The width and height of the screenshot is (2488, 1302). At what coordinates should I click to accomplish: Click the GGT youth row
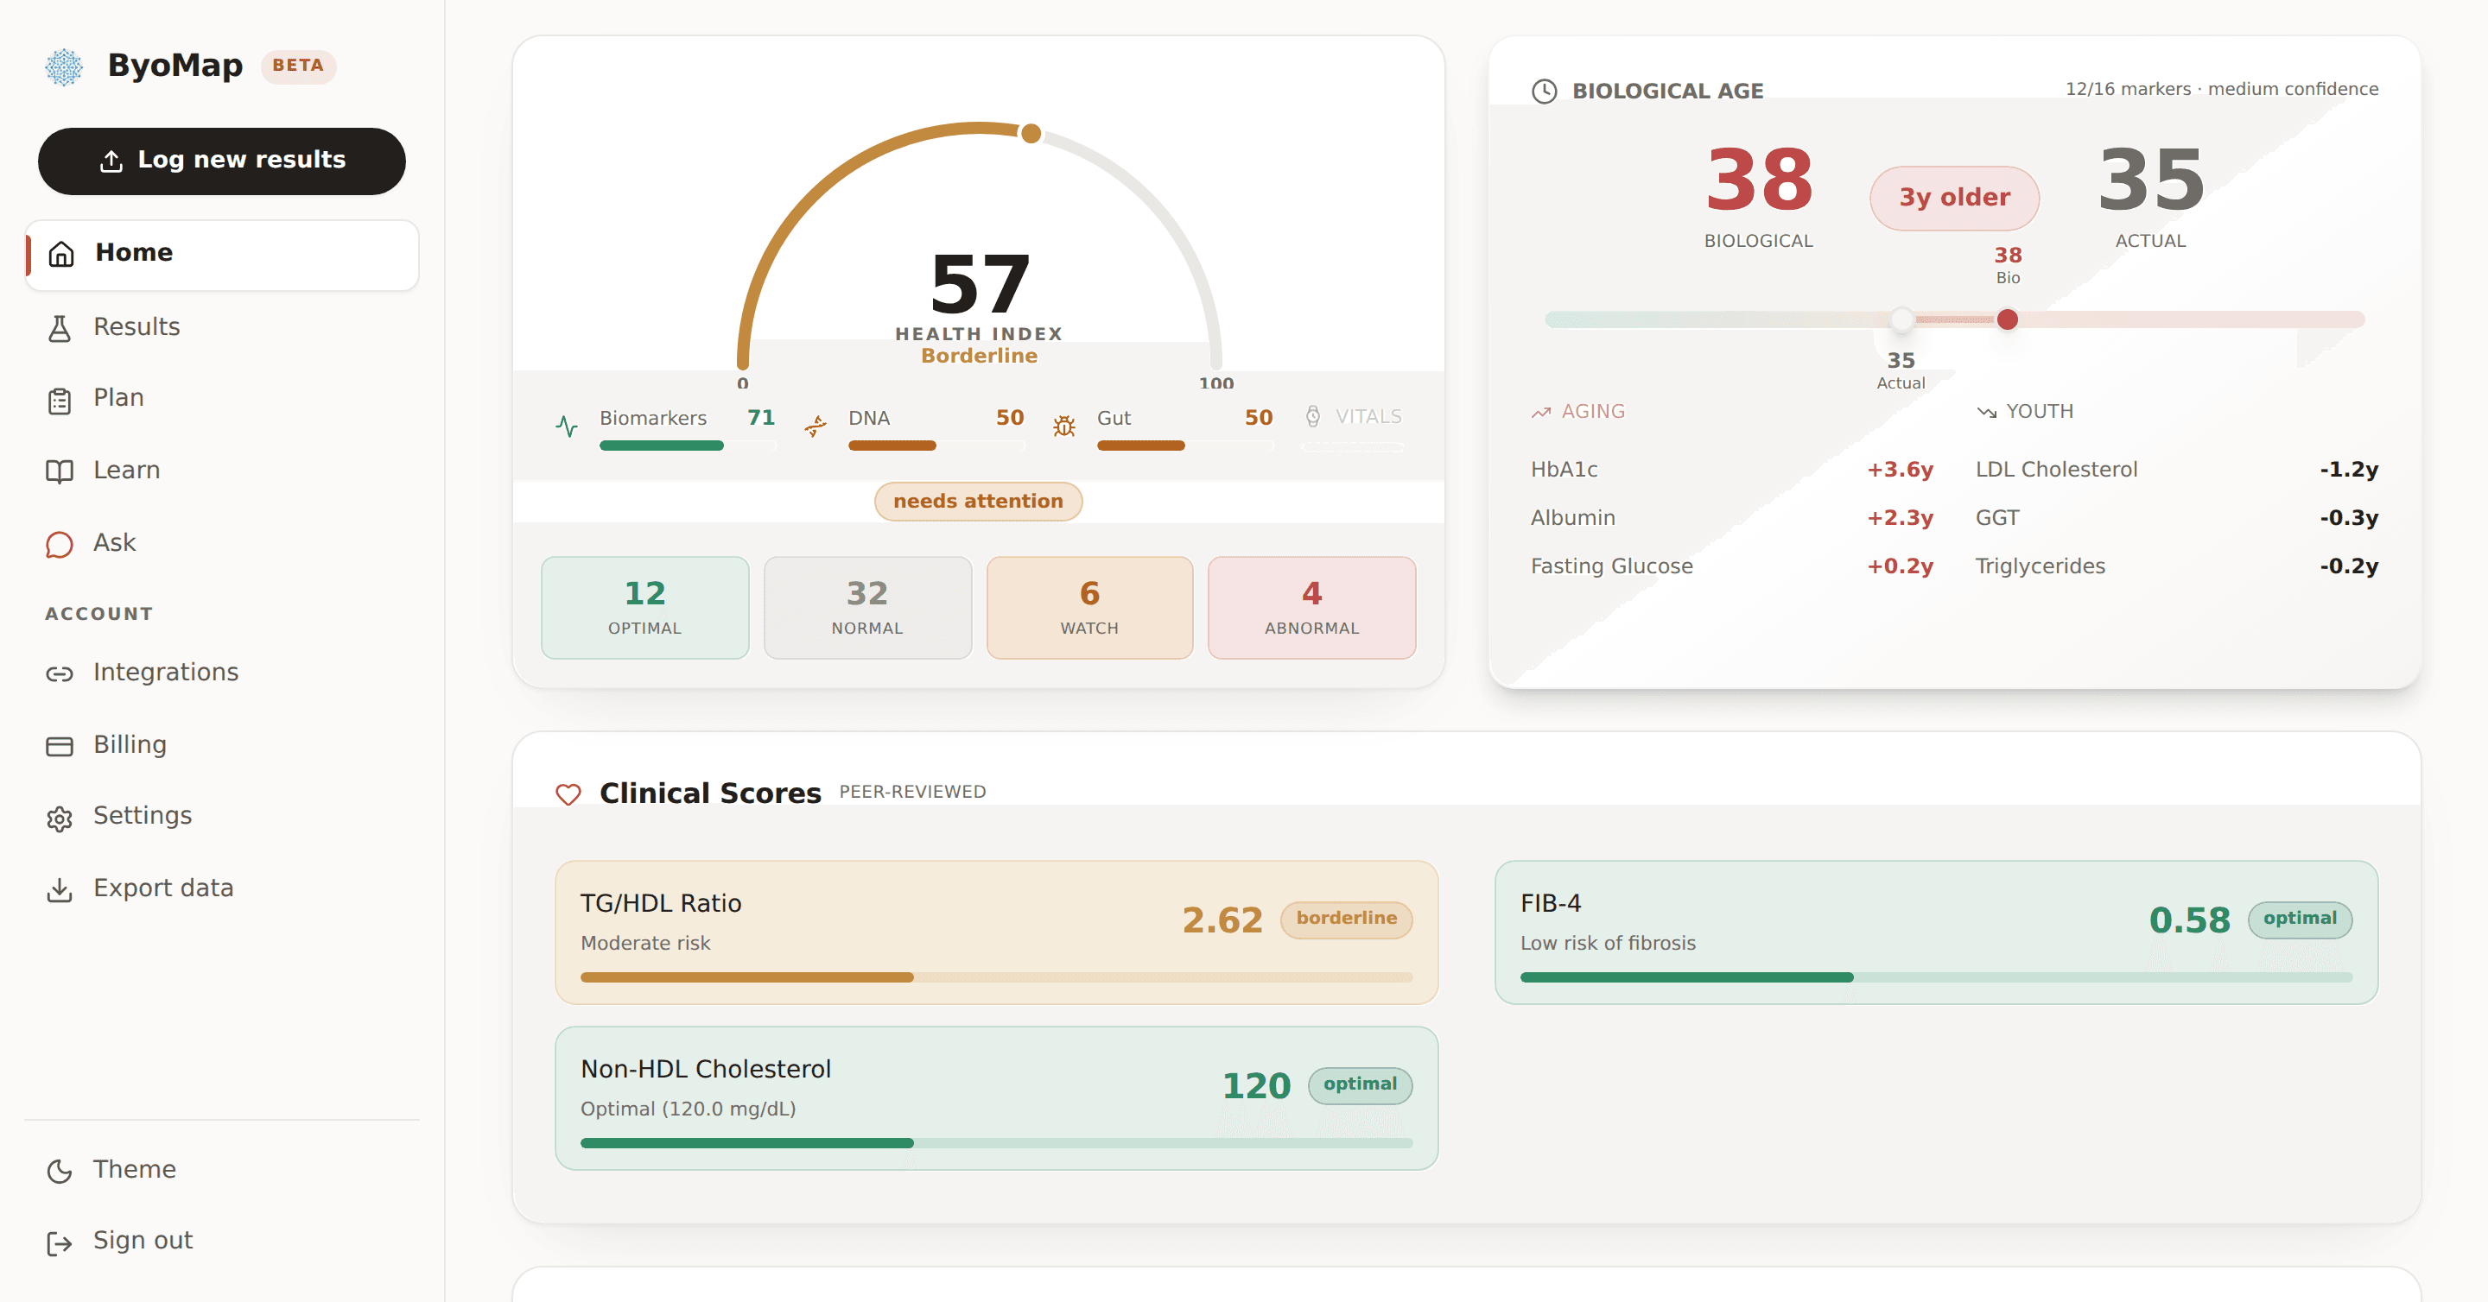coord(2176,517)
